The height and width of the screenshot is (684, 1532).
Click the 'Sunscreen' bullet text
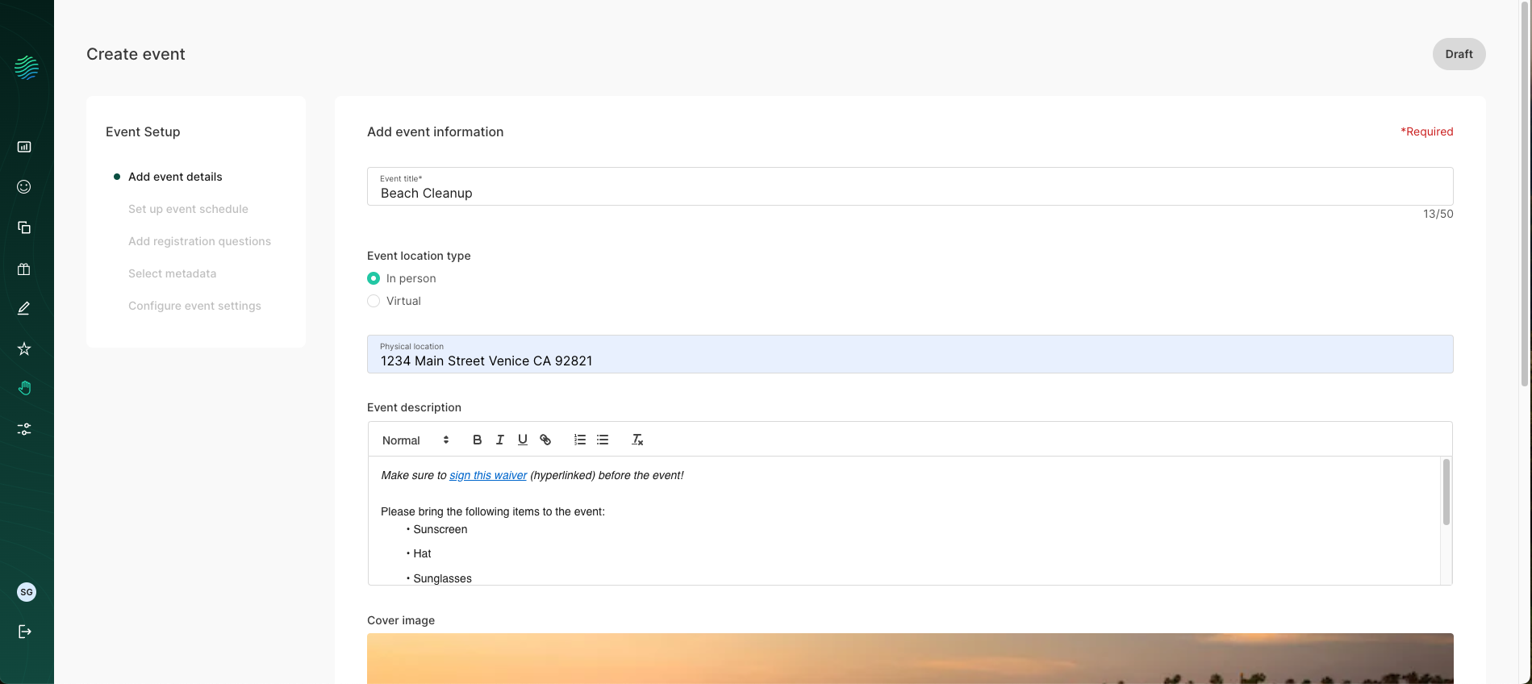pos(440,529)
